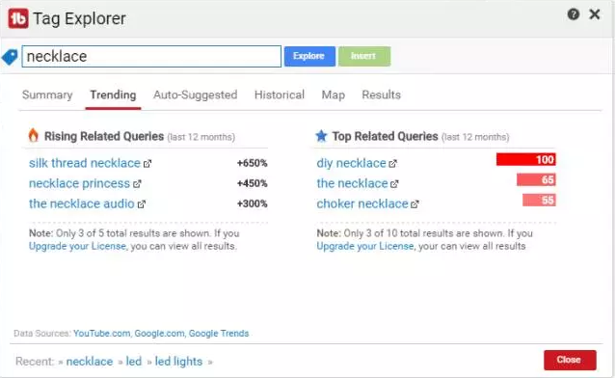Click the Rising Related Queries heading

(x=104, y=136)
